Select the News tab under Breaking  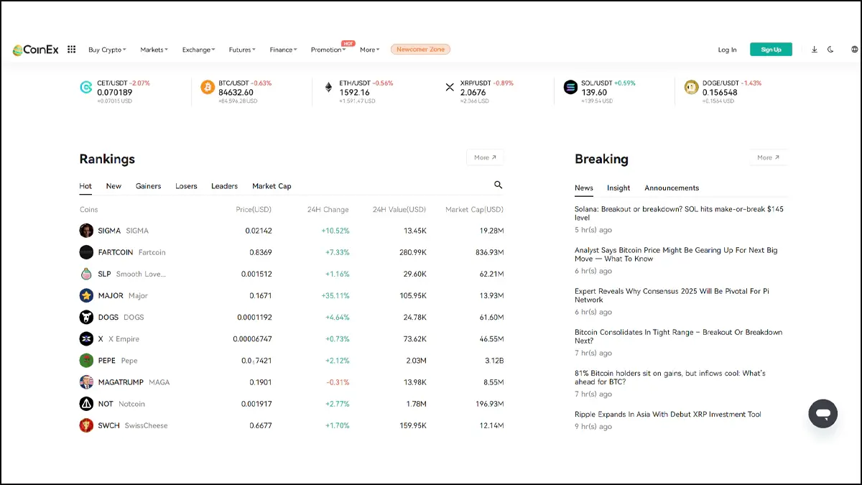tap(584, 188)
